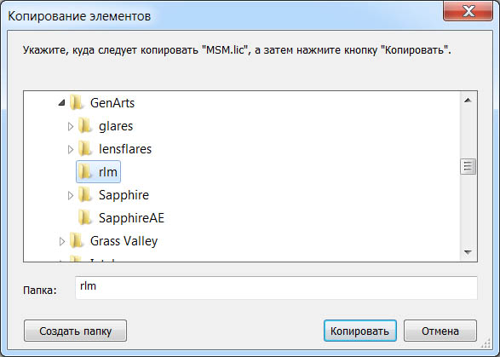Expand the lensflares folder arrow
This screenshot has width=500, height=357.
coord(71,149)
